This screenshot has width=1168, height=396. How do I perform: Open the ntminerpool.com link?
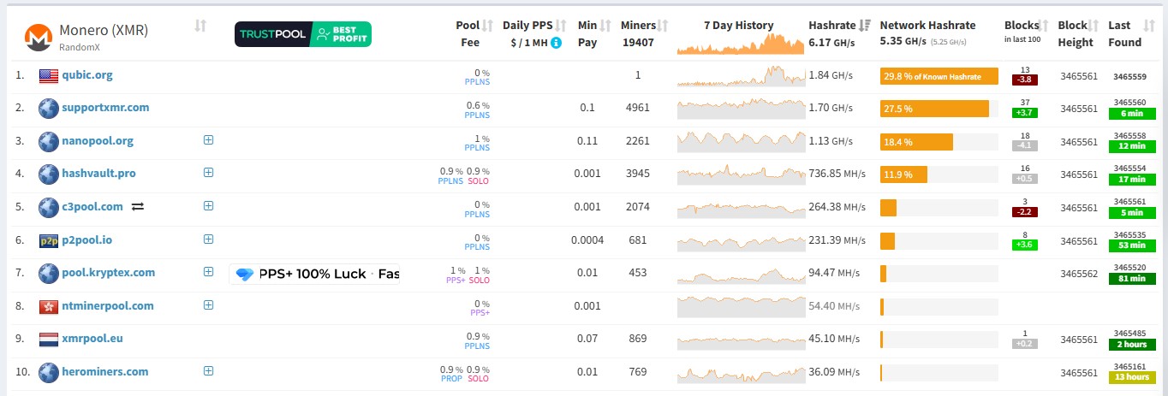[x=108, y=306]
